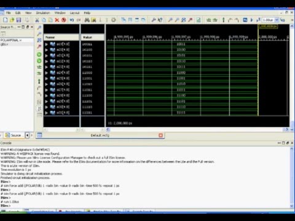
Task: Select POLARFINAL.v in the source files list
Action: pos(11,40)
